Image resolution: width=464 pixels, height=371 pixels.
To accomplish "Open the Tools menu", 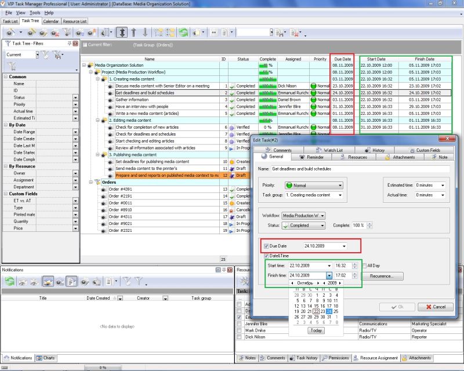I will pos(35,13).
